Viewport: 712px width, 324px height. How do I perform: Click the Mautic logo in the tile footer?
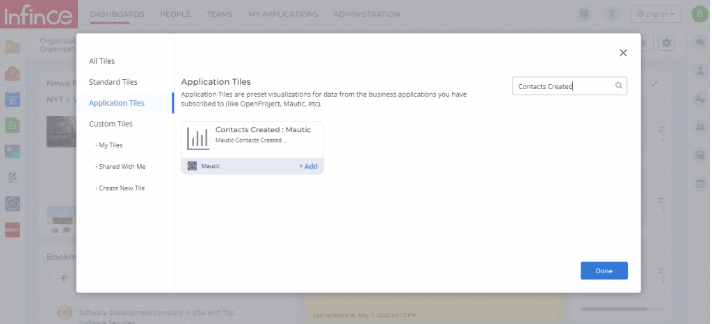pyautogui.click(x=192, y=166)
